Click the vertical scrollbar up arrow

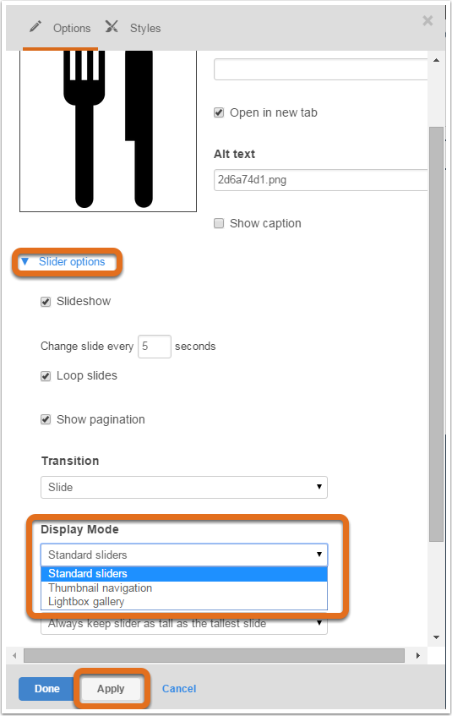tap(437, 60)
